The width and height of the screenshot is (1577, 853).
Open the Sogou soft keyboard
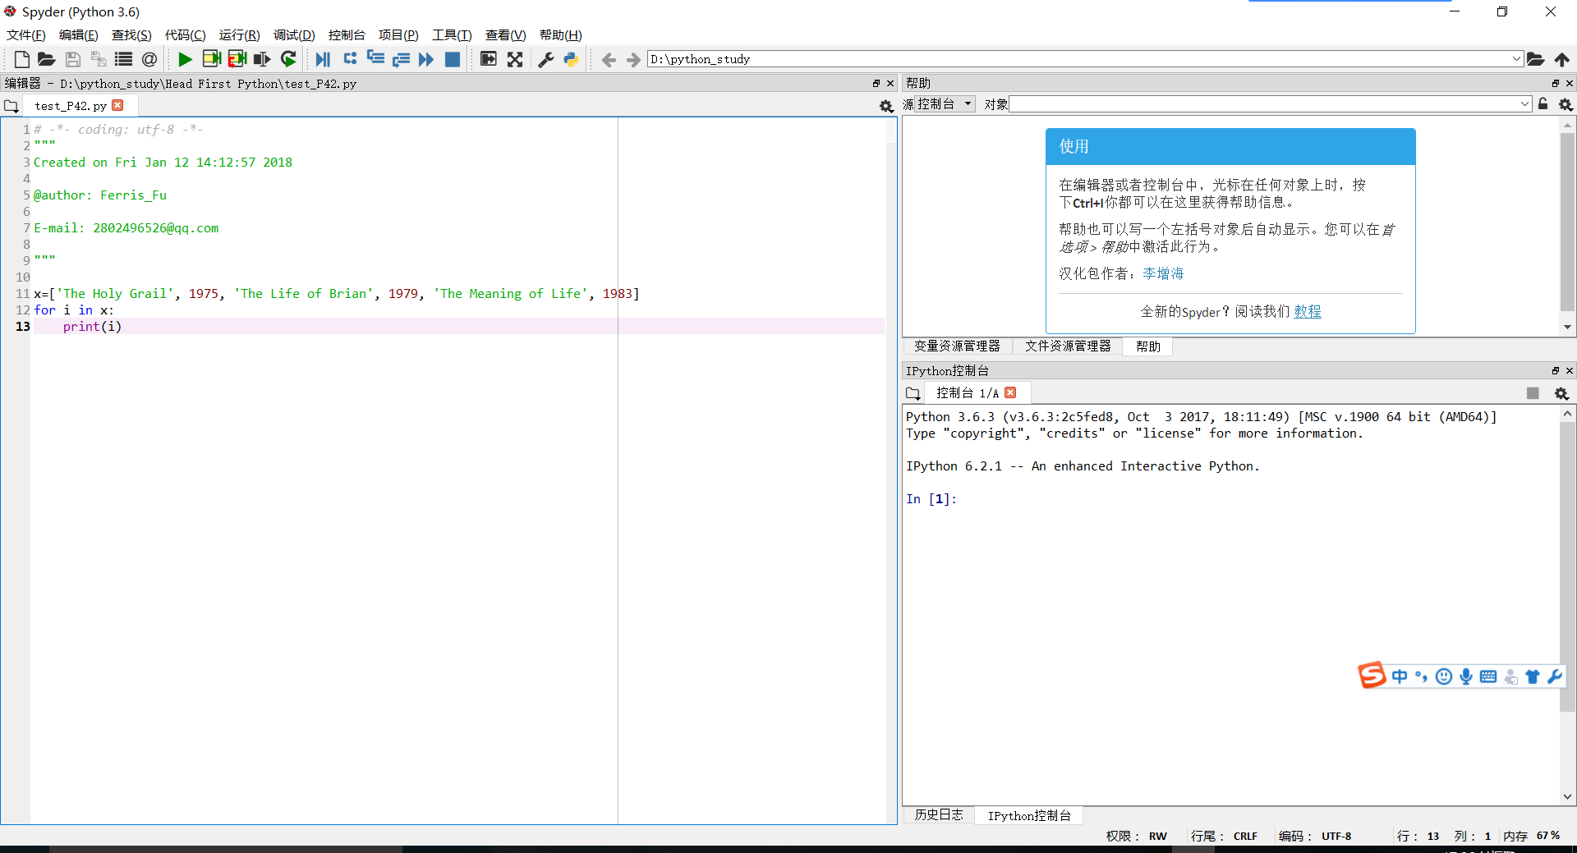[x=1487, y=676]
